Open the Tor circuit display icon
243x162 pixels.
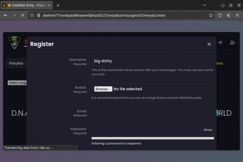(32, 15)
